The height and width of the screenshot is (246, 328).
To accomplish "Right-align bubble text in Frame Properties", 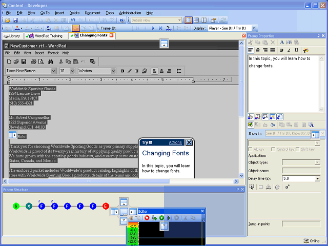I will [x=265, y=50].
